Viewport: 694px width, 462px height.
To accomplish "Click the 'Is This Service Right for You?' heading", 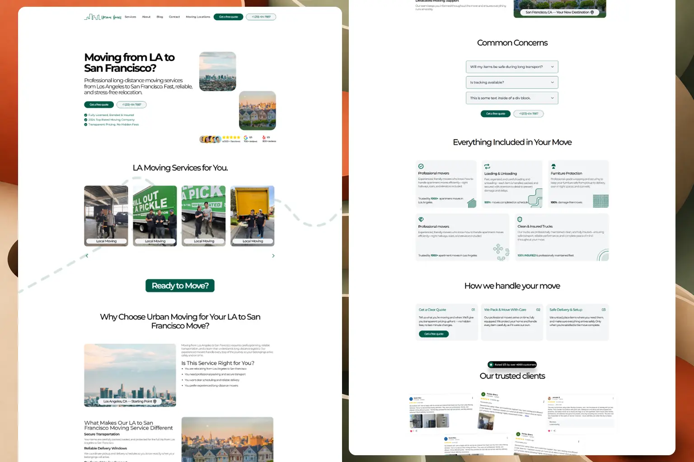I will tap(218, 363).
